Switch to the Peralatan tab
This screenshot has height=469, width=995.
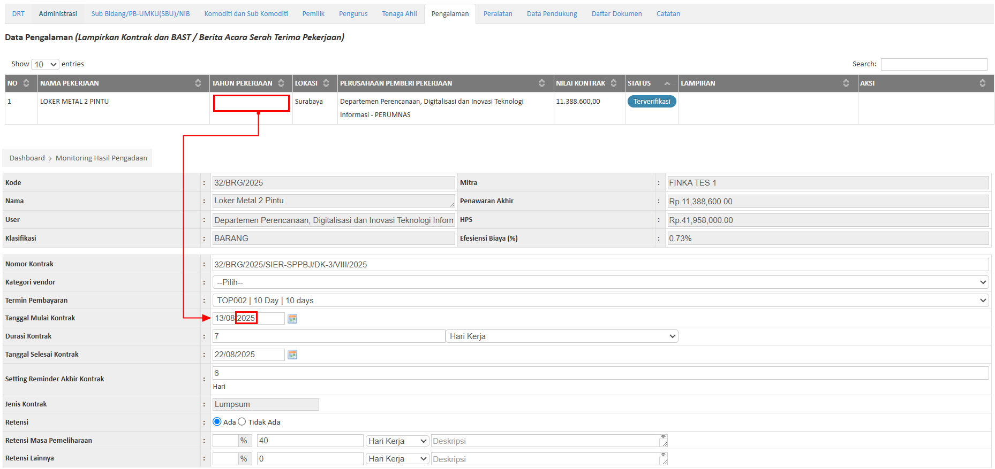pos(497,14)
